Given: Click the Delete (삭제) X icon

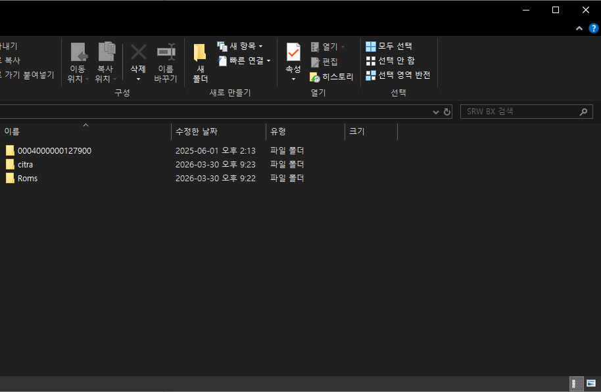Looking at the screenshot, I should pos(138,53).
